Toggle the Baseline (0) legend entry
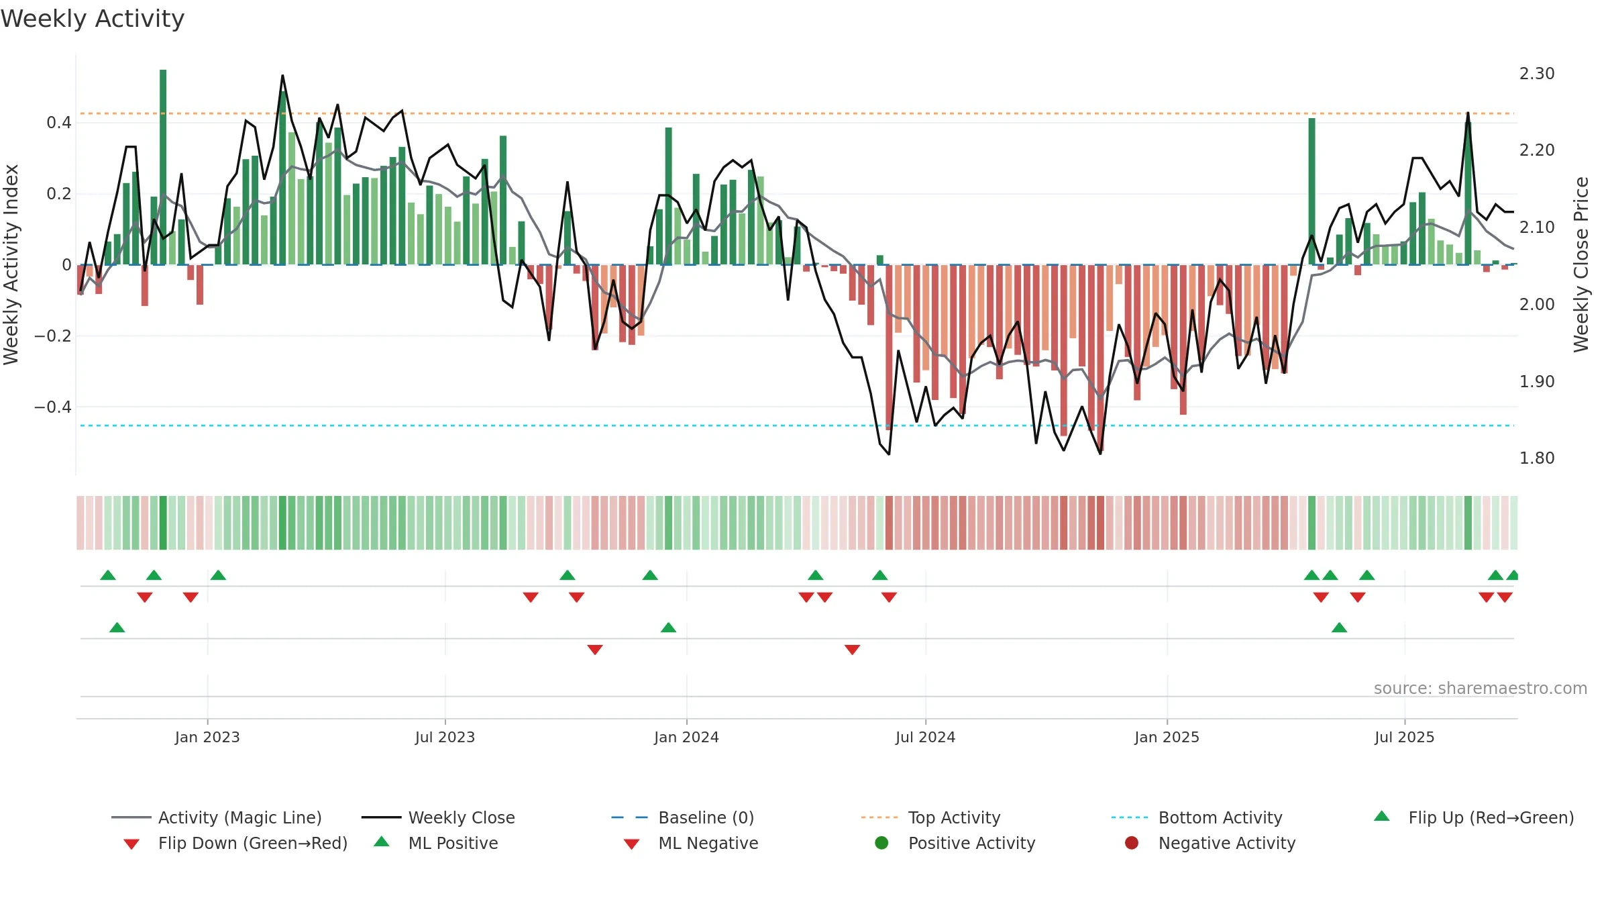Viewport: 1610px width, 906px height. [x=683, y=817]
